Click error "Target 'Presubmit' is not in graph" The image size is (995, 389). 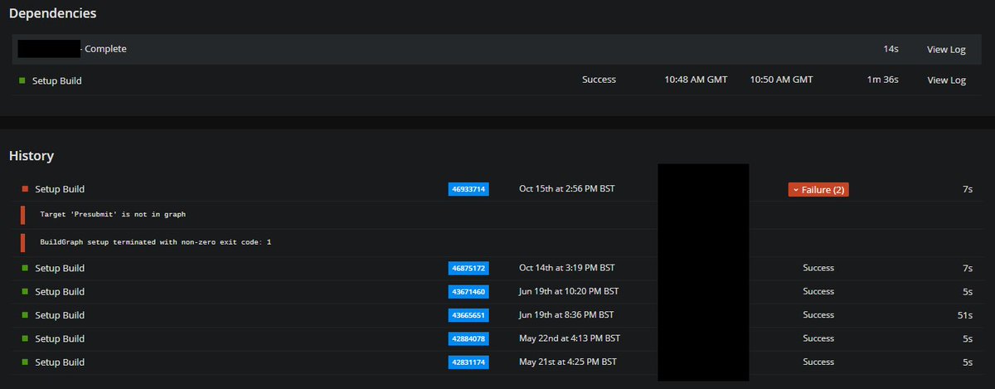tap(113, 214)
